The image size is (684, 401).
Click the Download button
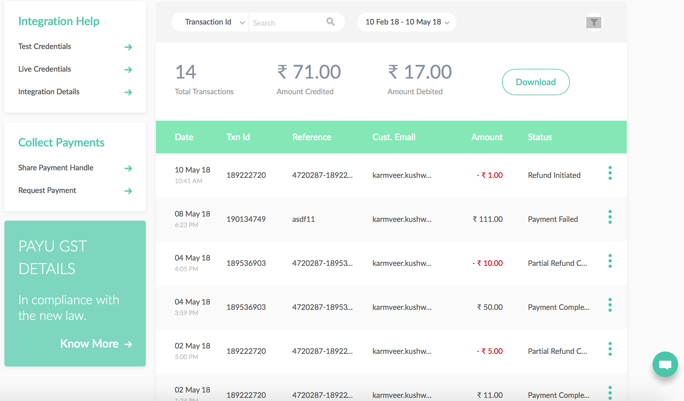pyautogui.click(x=535, y=82)
